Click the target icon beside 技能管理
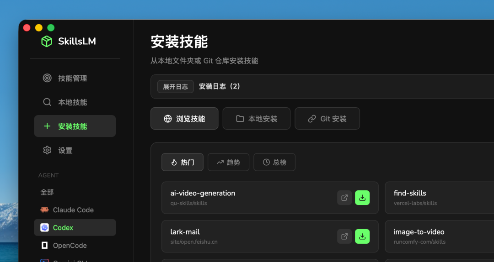The width and height of the screenshot is (494, 262). click(x=47, y=78)
